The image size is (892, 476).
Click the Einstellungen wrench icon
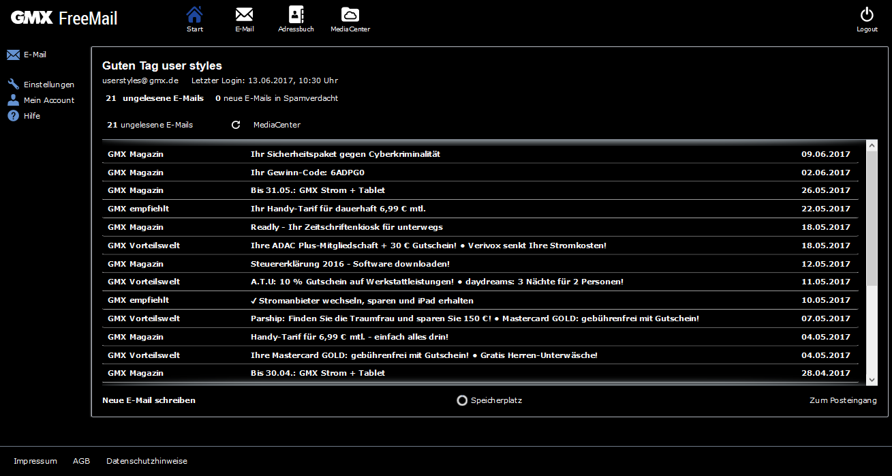pos(13,85)
